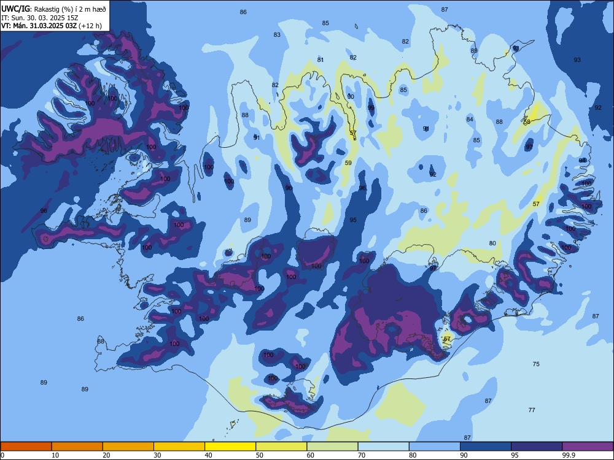The width and height of the screenshot is (614, 460).
Task: Click the '20' label on the color scale
Action: [106, 455]
